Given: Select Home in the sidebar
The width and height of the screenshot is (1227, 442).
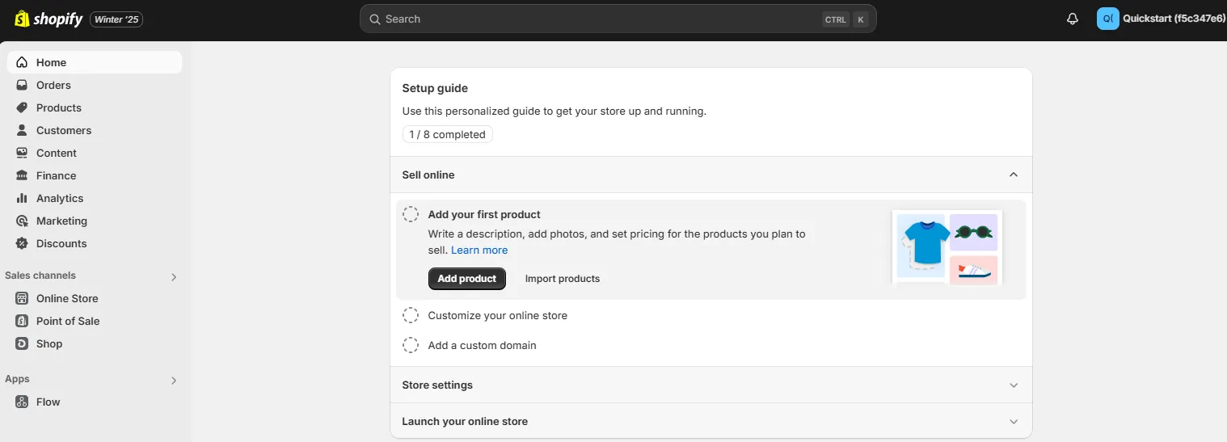Looking at the screenshot, I should pos(95,62).
